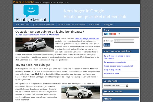Open recent post Autokosten in beeld
This screenshot has height=102, width=153.
point(111,74)
